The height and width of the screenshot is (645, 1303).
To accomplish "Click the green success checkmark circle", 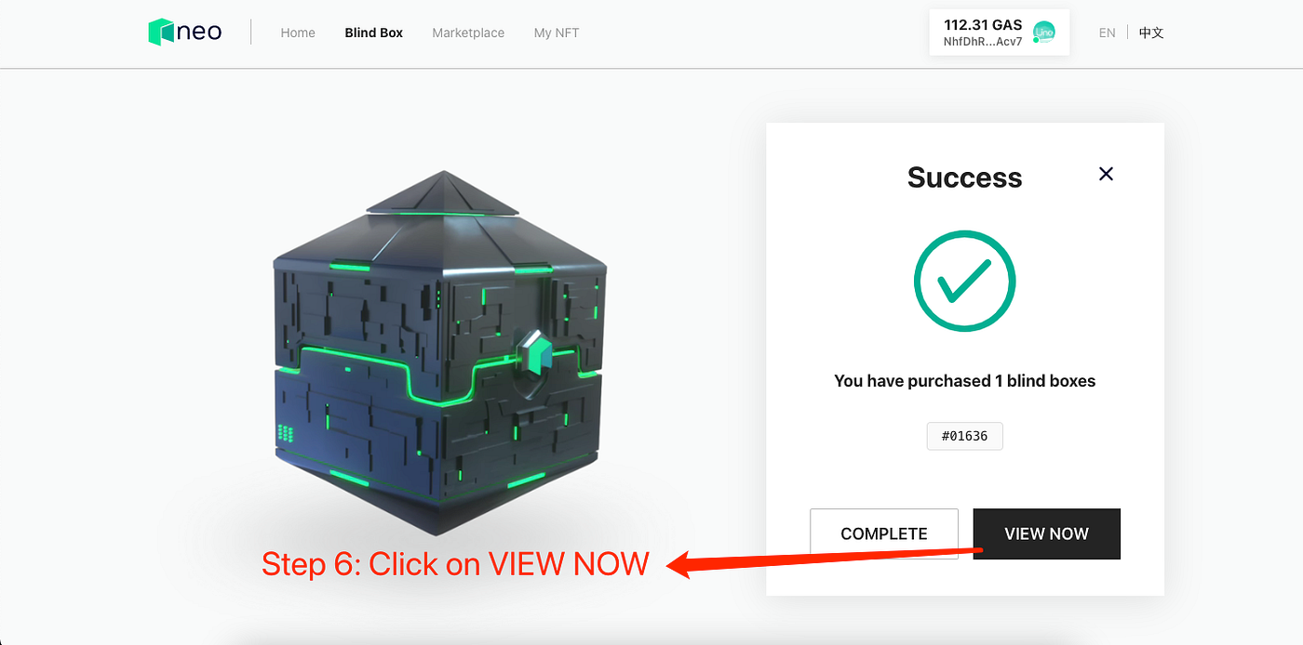I will coord(964,282).
